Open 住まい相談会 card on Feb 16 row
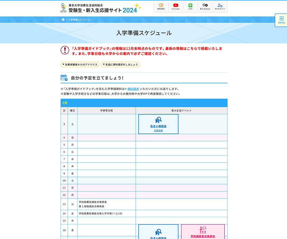The image size is (287, 239). (x=158, y=232)
